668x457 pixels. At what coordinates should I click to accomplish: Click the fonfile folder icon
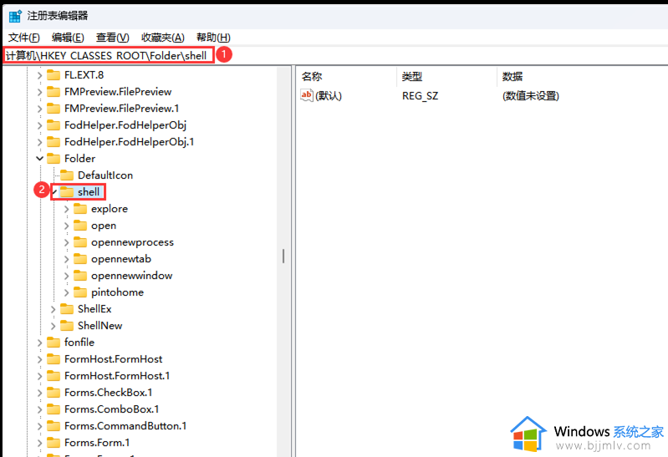click(54, 342)
